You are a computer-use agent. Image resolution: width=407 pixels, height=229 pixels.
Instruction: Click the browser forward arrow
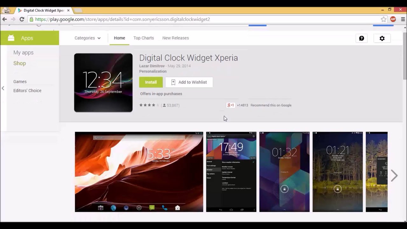[x=13, y=19]
